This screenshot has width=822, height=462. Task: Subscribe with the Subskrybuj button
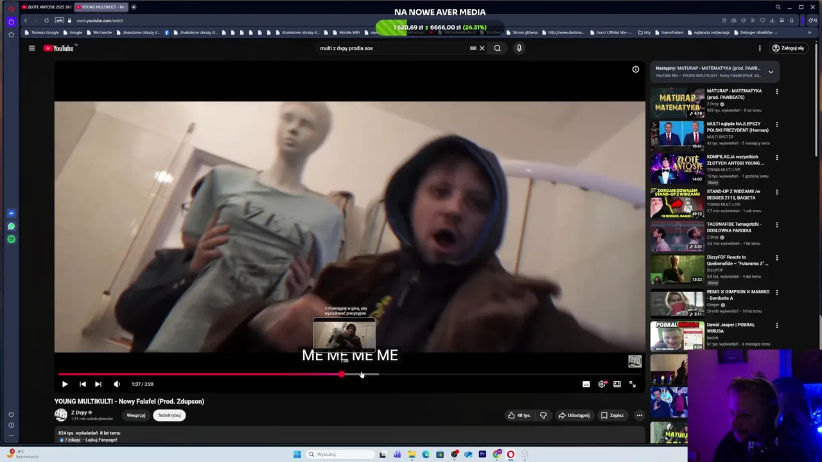(170, 415)
